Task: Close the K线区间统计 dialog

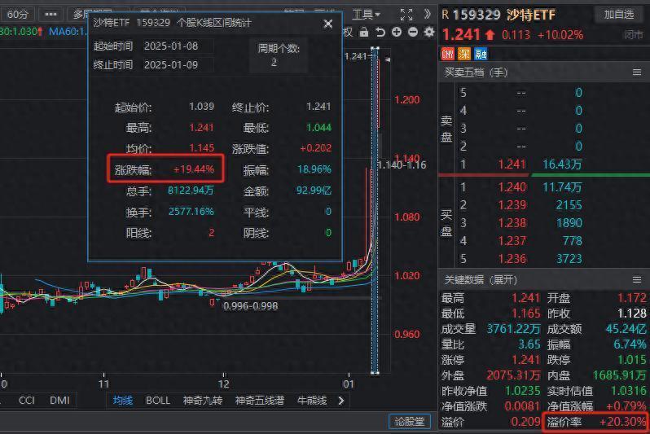Action: pyautogui.click(x=328, y=24)
